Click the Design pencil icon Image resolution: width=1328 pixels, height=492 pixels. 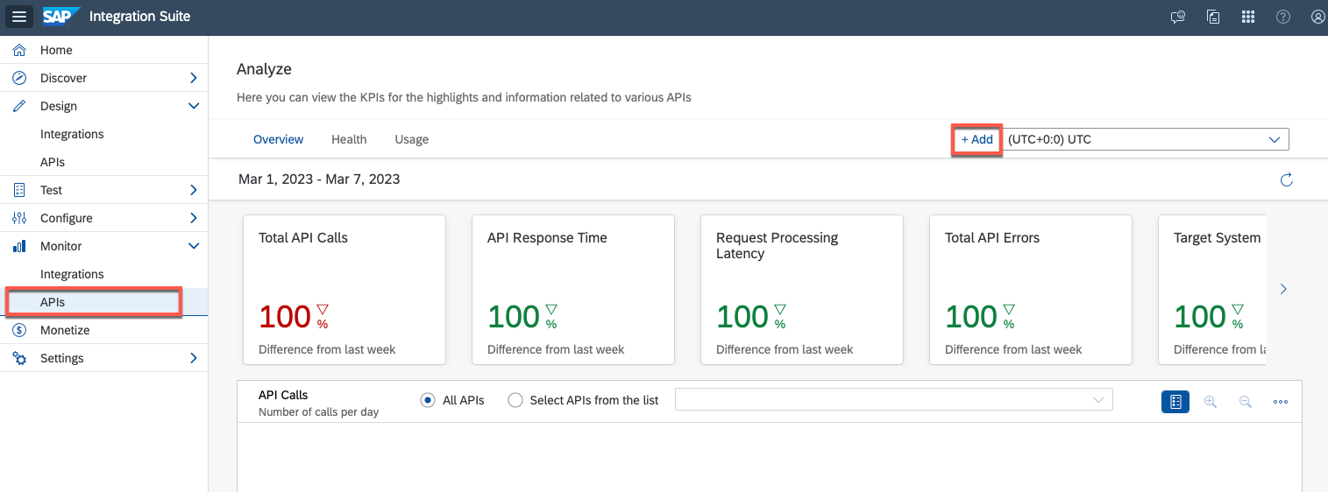19,106
